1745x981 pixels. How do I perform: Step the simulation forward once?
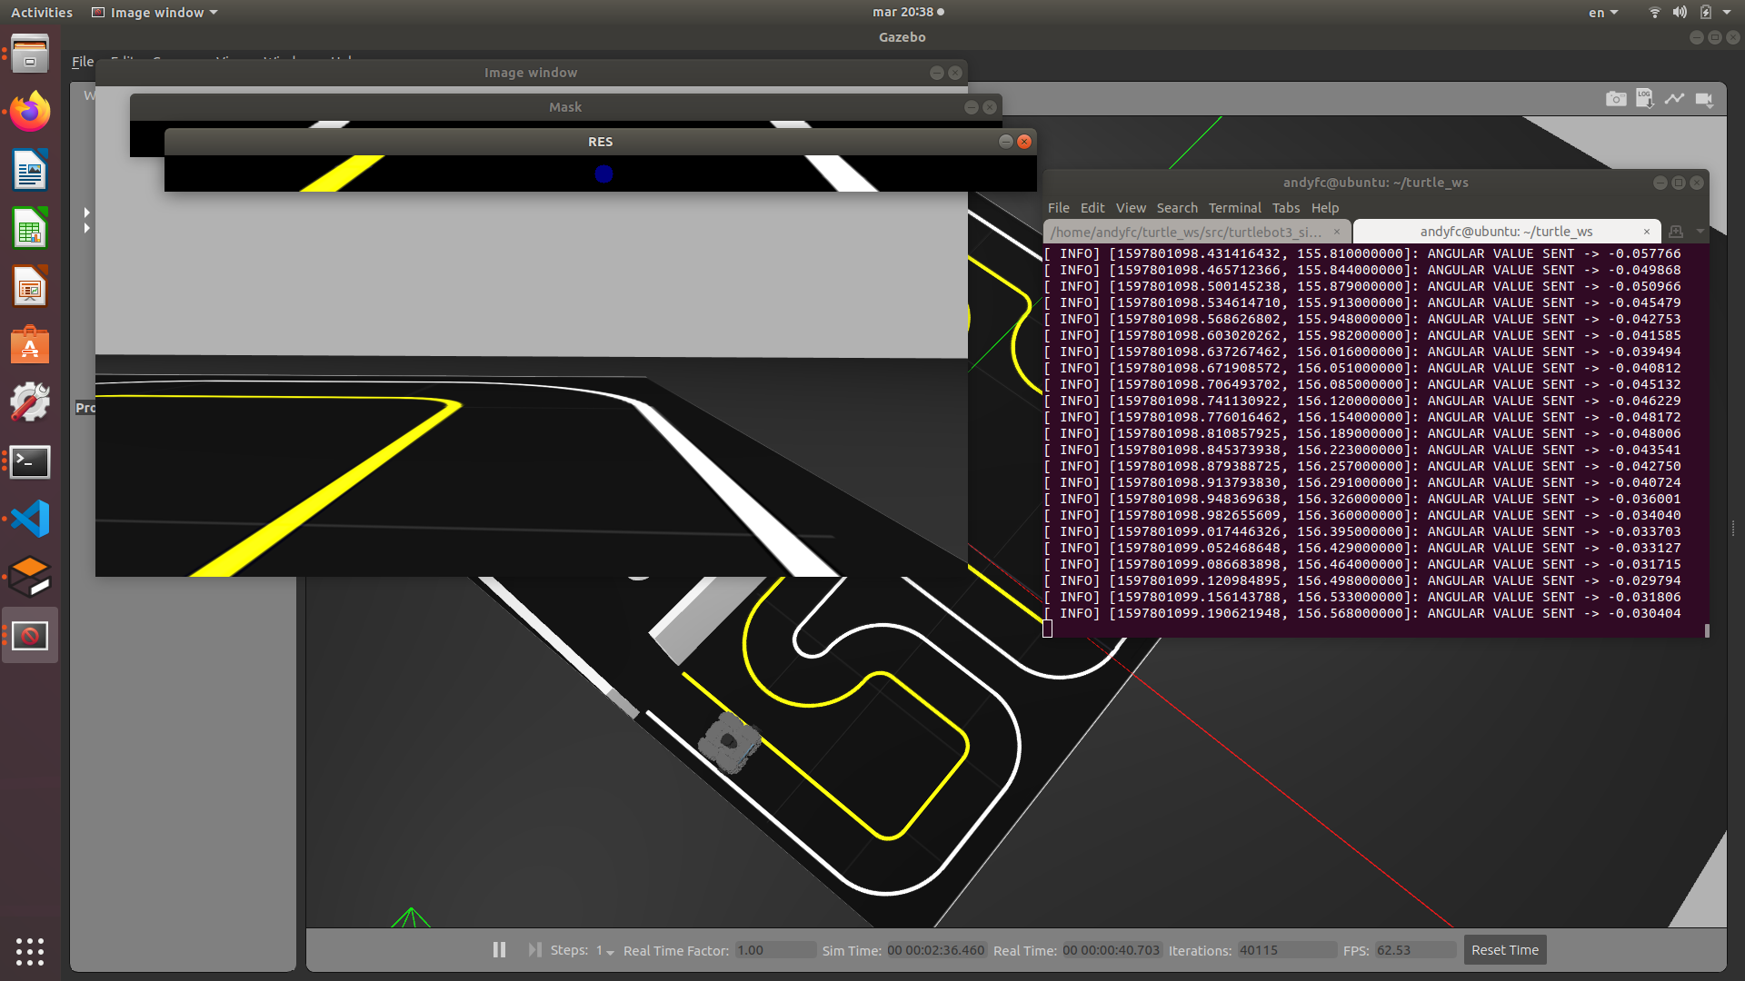(534, 949)
